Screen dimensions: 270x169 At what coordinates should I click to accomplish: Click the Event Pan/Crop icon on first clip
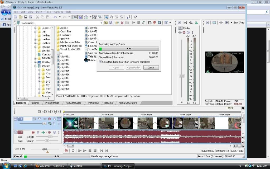click(x=76, y=122)
